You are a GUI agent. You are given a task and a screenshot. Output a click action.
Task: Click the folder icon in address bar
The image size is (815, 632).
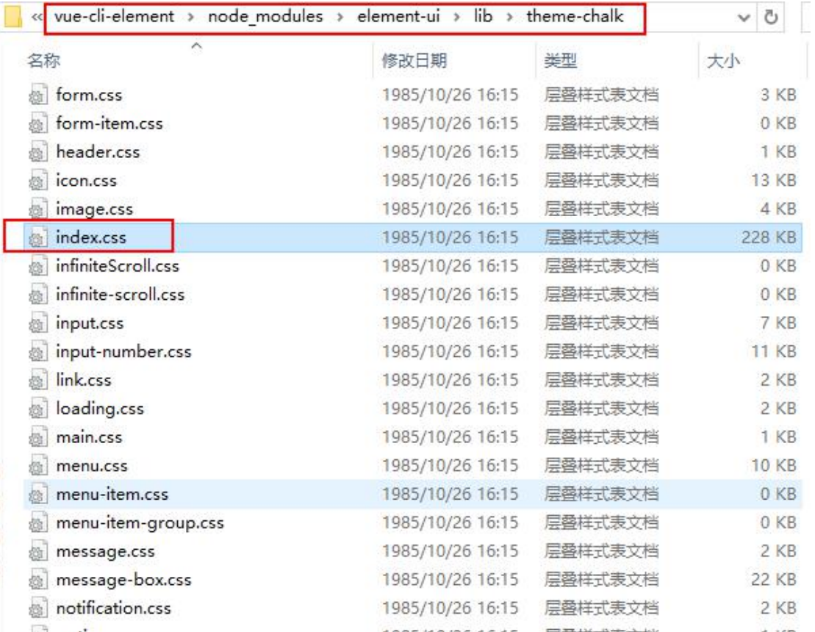pos(12,17)
